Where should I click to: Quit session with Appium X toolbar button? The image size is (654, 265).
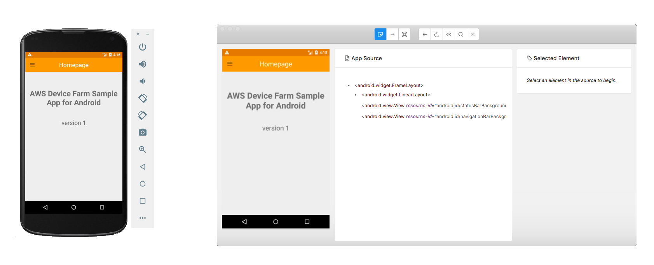coord(473,34)
